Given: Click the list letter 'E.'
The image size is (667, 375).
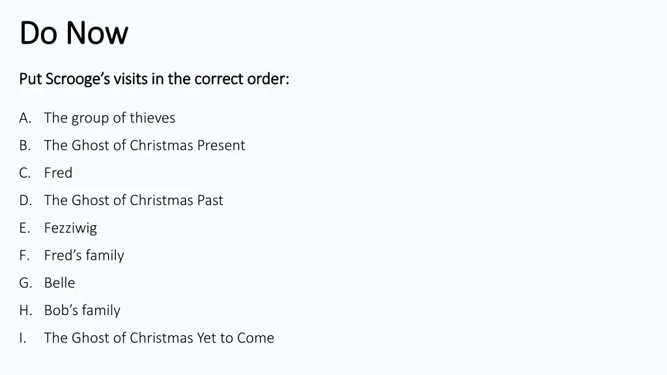Looking at the screenshot, I should tap(25, 229).
